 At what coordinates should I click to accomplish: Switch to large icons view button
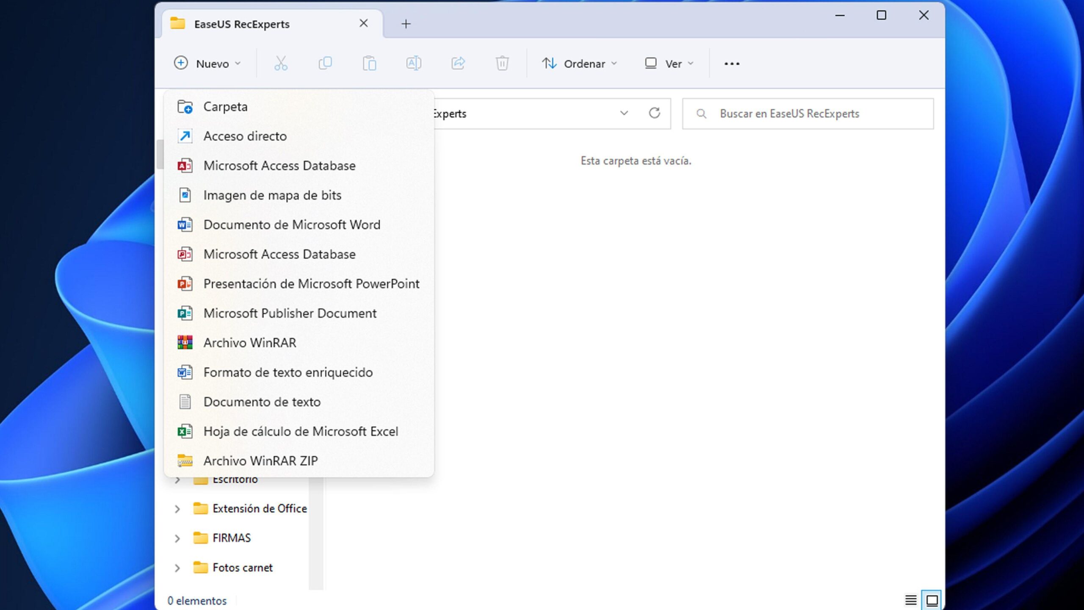pos(932,600)
